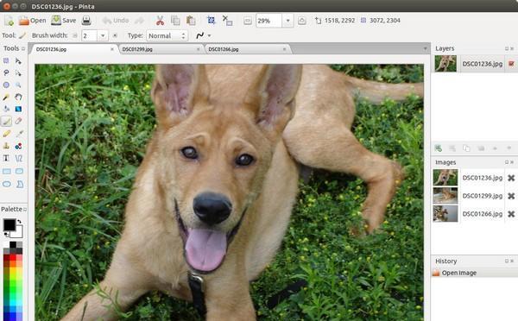This screenshot has height=321, width=518.
Task: Cut the selection with the scissors icon
Action: tap(161, 21)
